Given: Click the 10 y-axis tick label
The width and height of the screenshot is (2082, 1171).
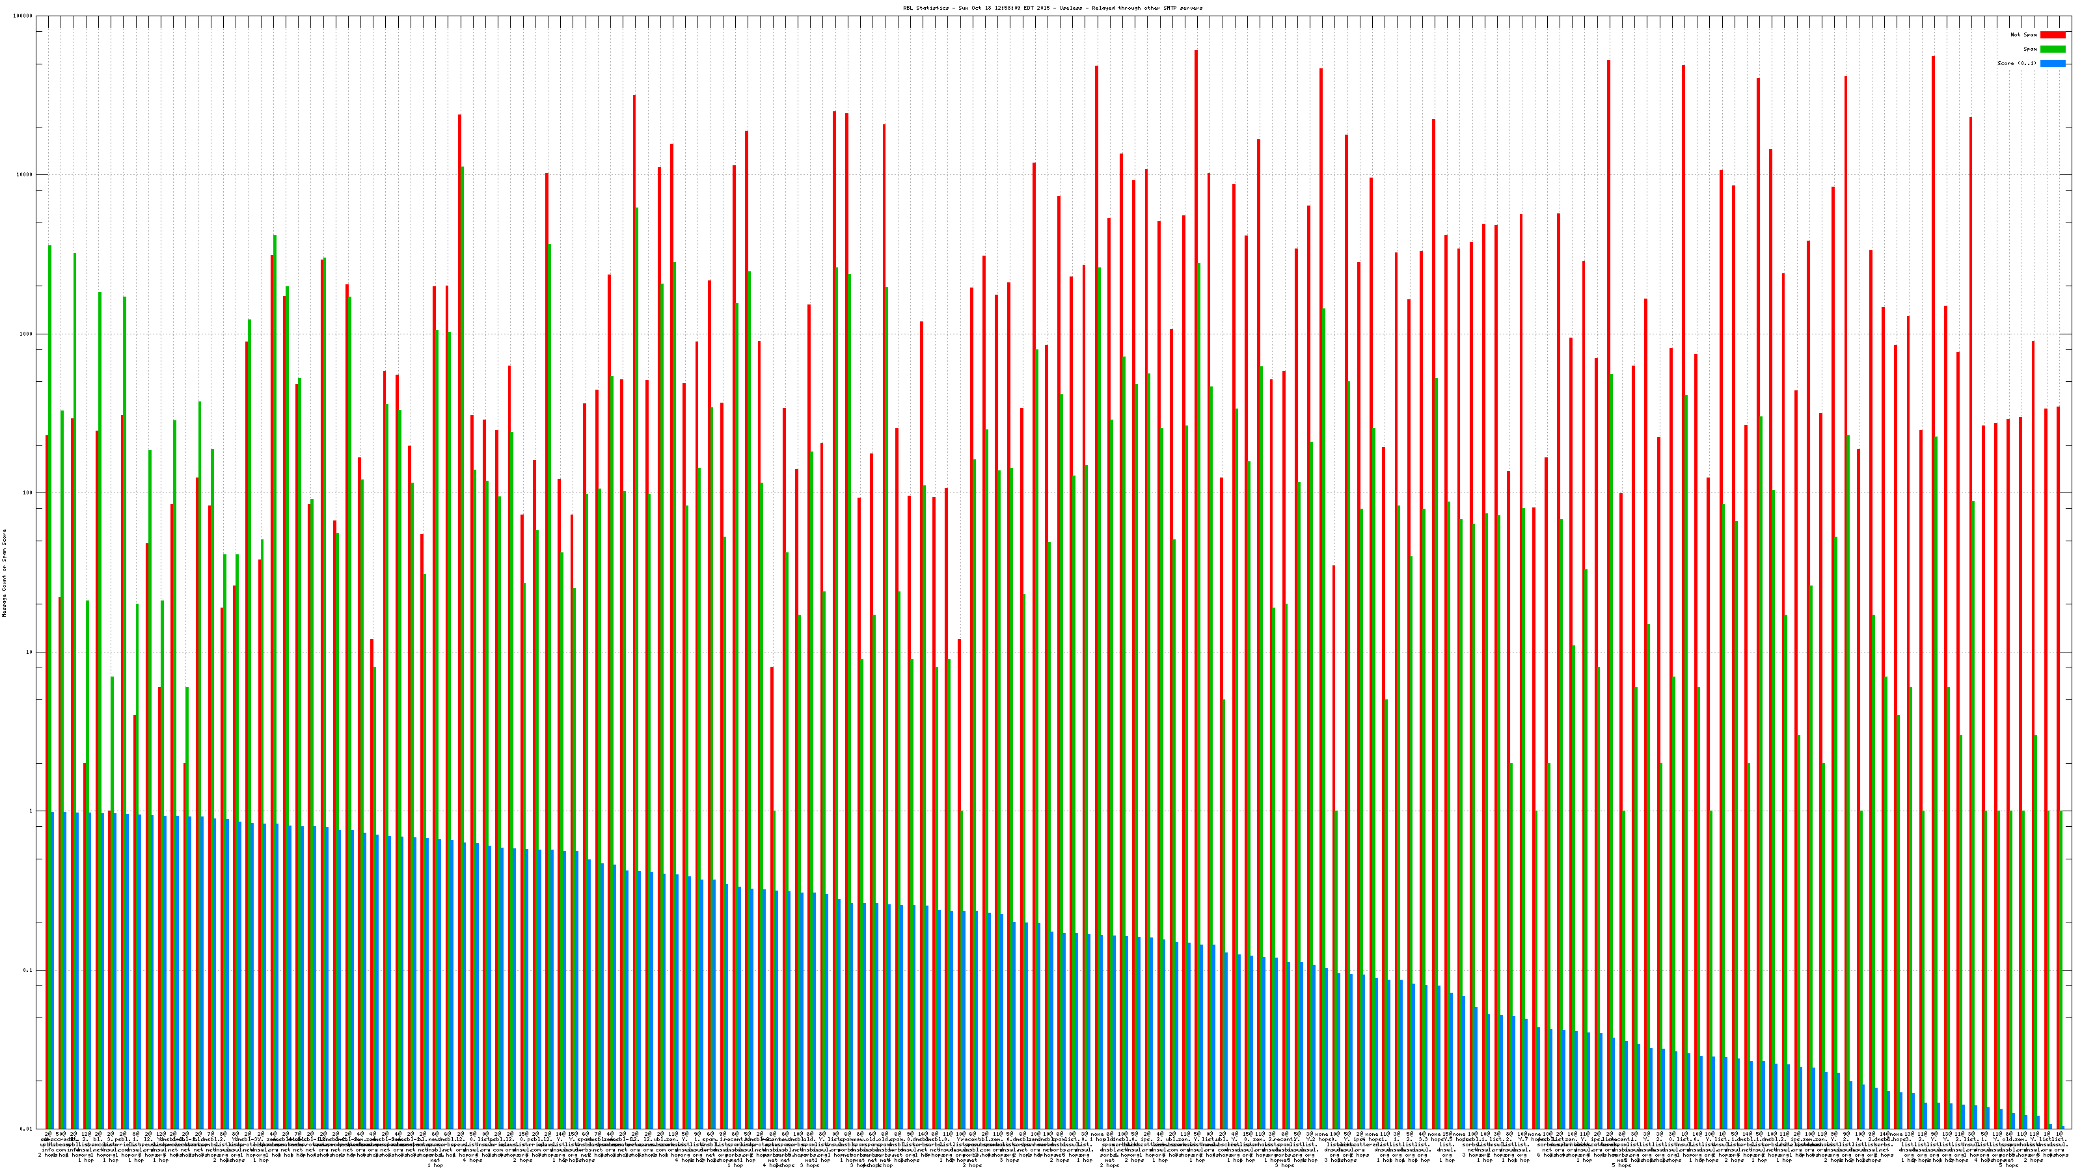Looking at the screenshot, I should (29, 652).
